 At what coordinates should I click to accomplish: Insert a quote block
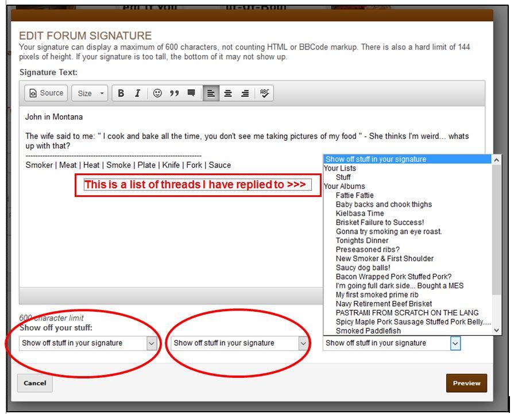[x=174, y=94]
